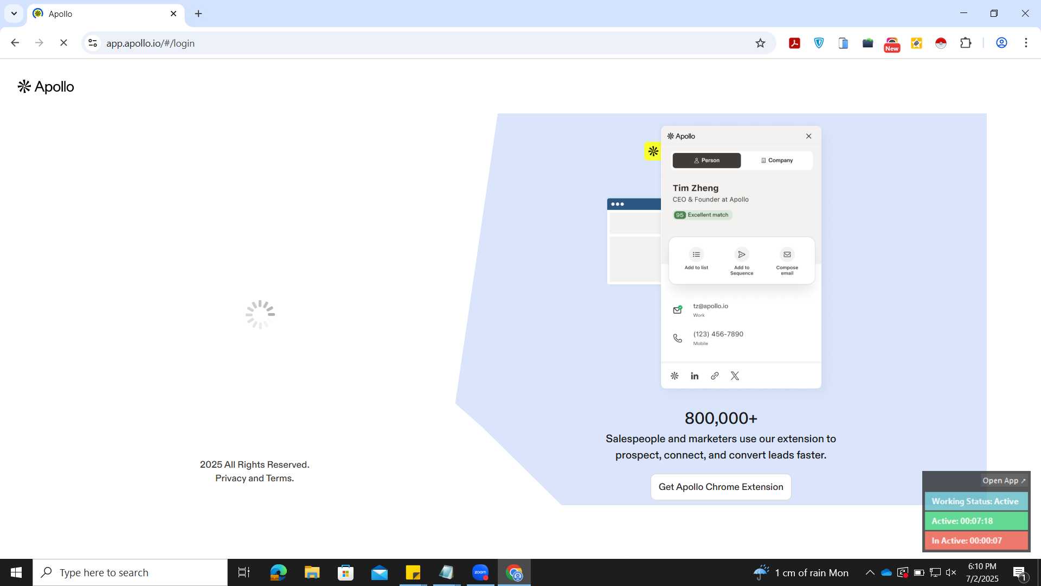
Task: Click Get Apollo Chrome Extension button
Action: tap(721, 487)
